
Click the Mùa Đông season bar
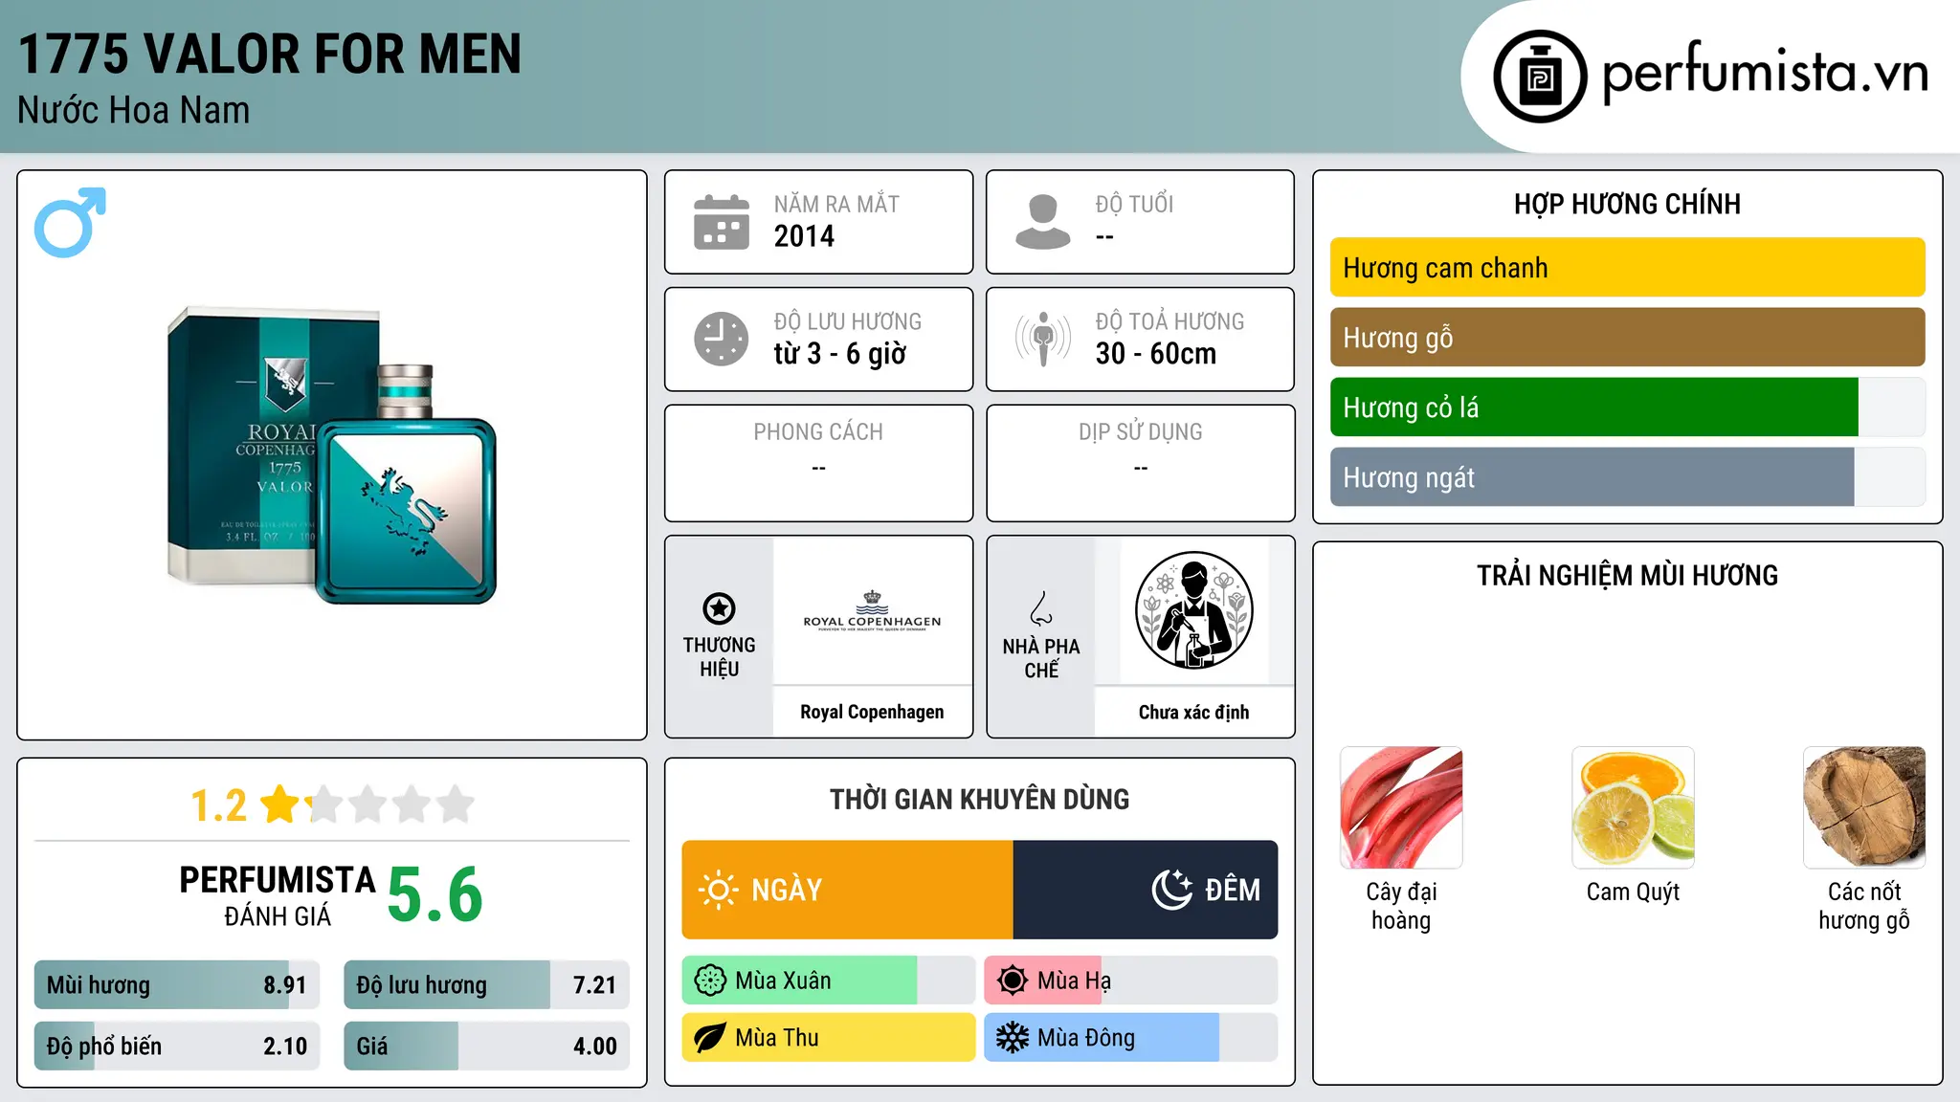(1131, 1038)
